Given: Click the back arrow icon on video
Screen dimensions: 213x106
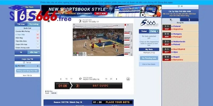Looking at the screenshot, I should click(75, 37).
